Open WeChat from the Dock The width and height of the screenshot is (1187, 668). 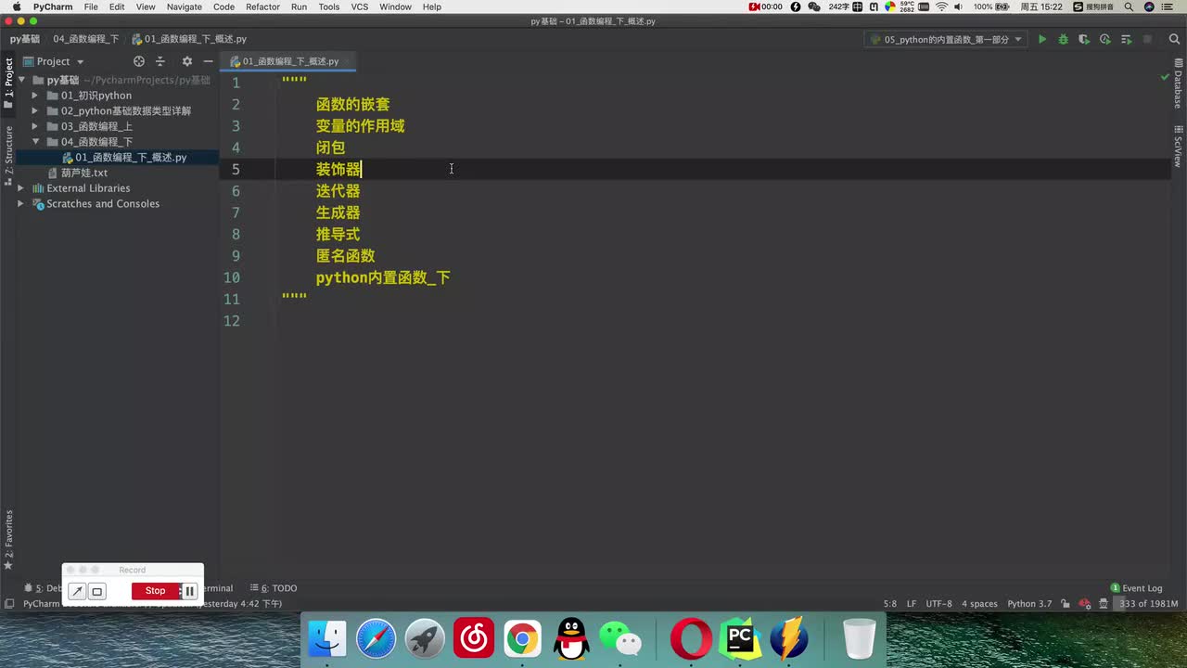[x=620, y=639]
